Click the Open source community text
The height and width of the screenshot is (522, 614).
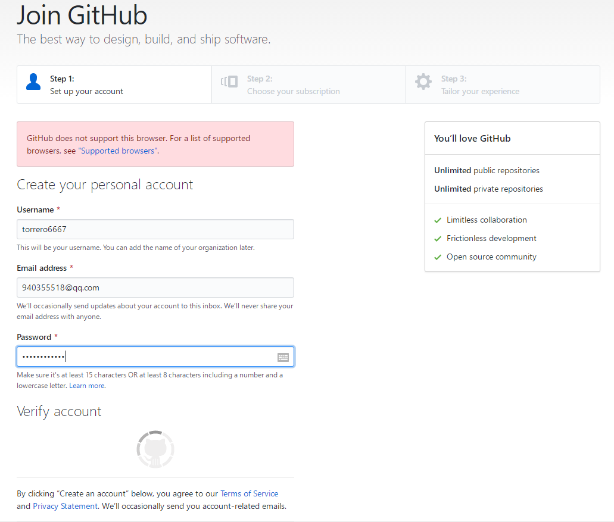click(x=491, y=257)
